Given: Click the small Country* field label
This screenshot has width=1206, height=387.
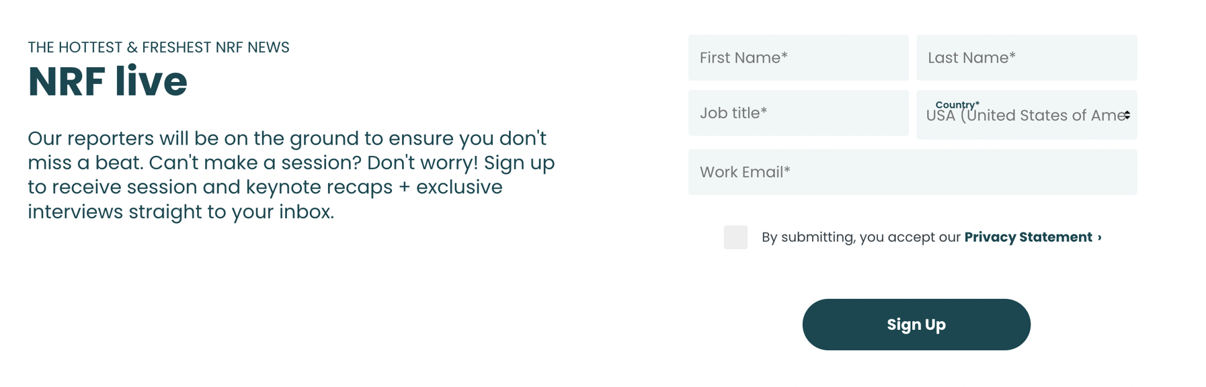Looking at the screenshot, I should point(957,104).
